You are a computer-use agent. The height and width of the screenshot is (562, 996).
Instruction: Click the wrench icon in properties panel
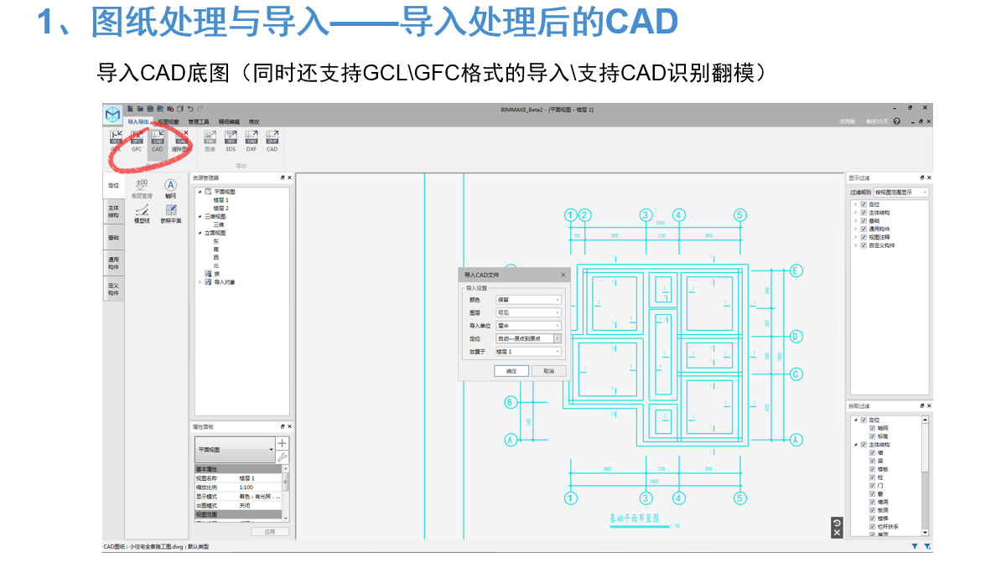[x=282, y=456]
